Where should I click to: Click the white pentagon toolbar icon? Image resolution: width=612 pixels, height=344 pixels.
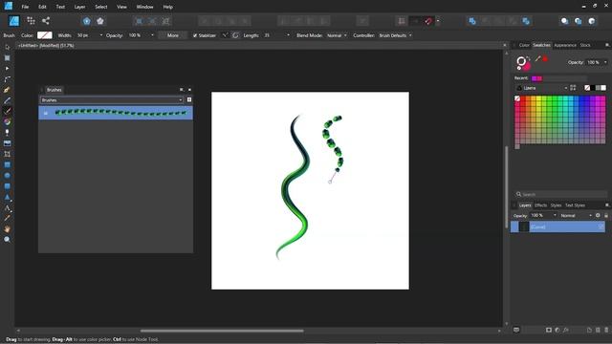pos(100,21)
